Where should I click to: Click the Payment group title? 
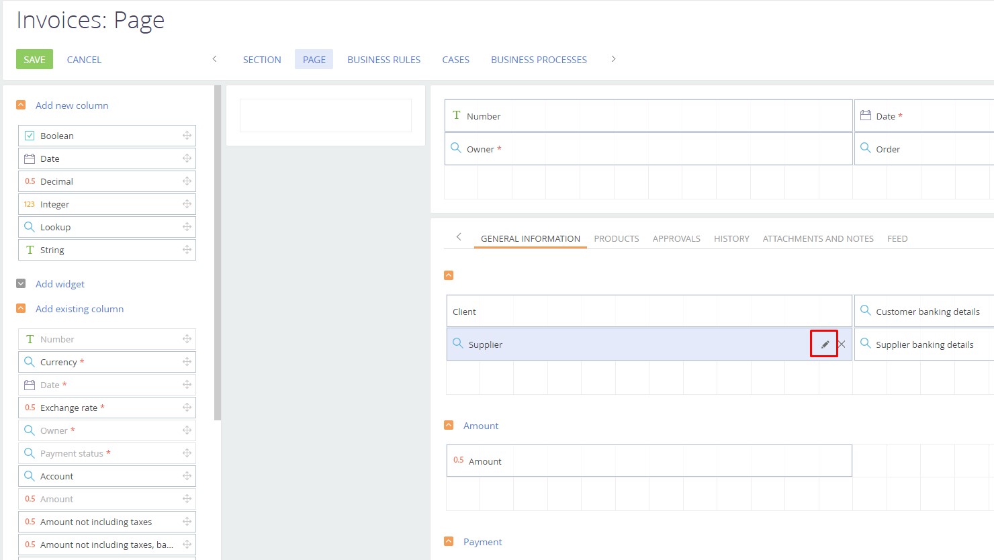[482, 542]
